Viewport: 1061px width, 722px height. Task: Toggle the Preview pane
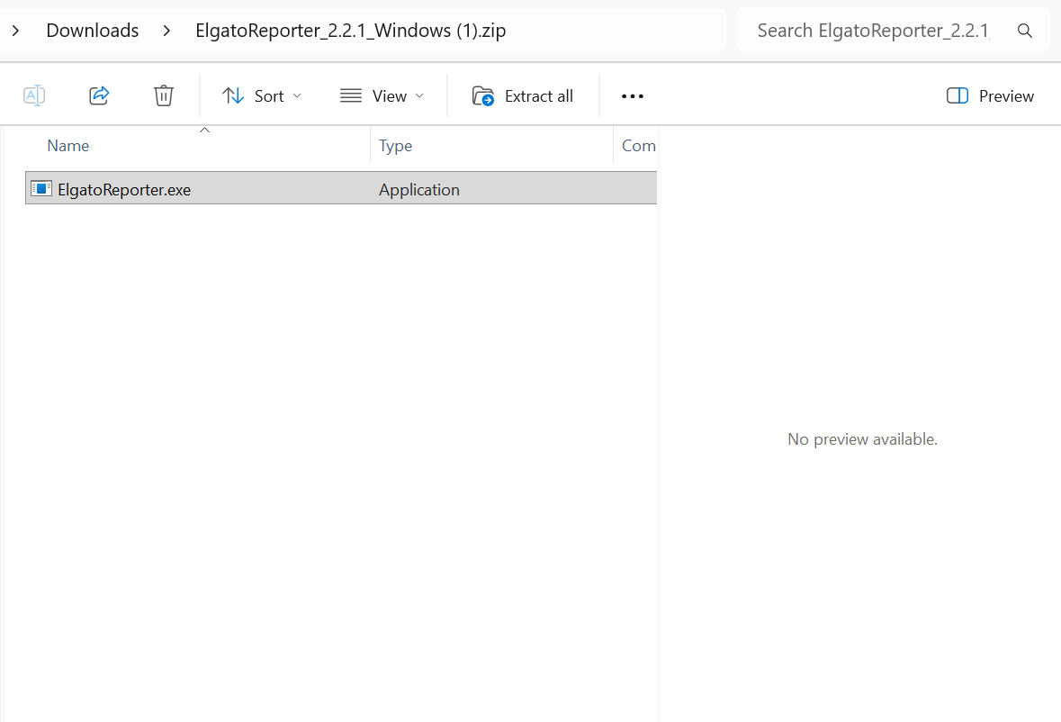[x=990, y=95]
